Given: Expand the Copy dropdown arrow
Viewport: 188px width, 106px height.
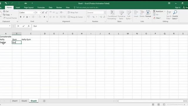Looking at the screenshot, I should (x=11, y=15).
